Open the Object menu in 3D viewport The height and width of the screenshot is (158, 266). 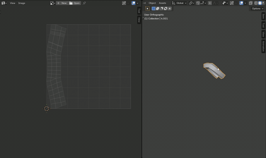pos(152,3)
